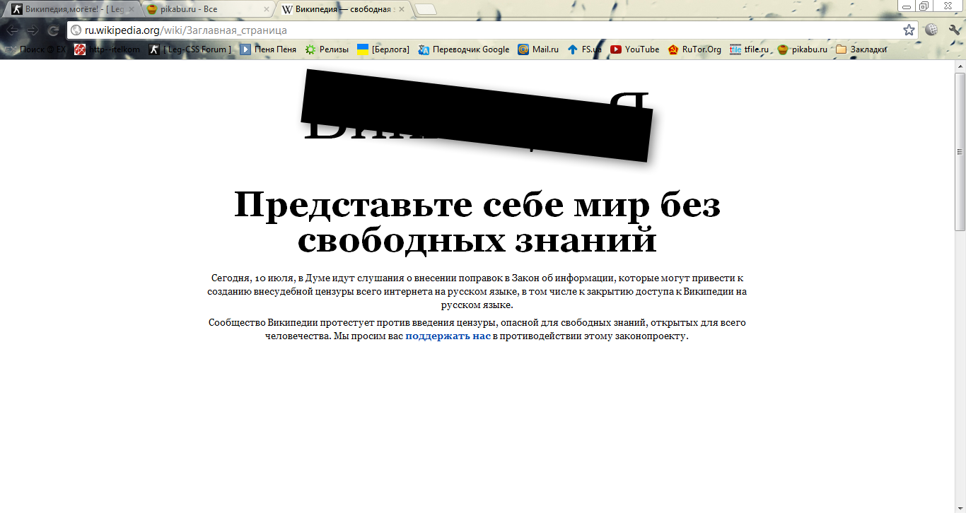Go forward with the forward arrow
The image size is (966, 513).
tap(33, 30)
